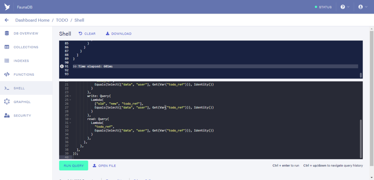
Task: Click the 'Time elapsed: 601ms' output line
Action: (93, 66)
